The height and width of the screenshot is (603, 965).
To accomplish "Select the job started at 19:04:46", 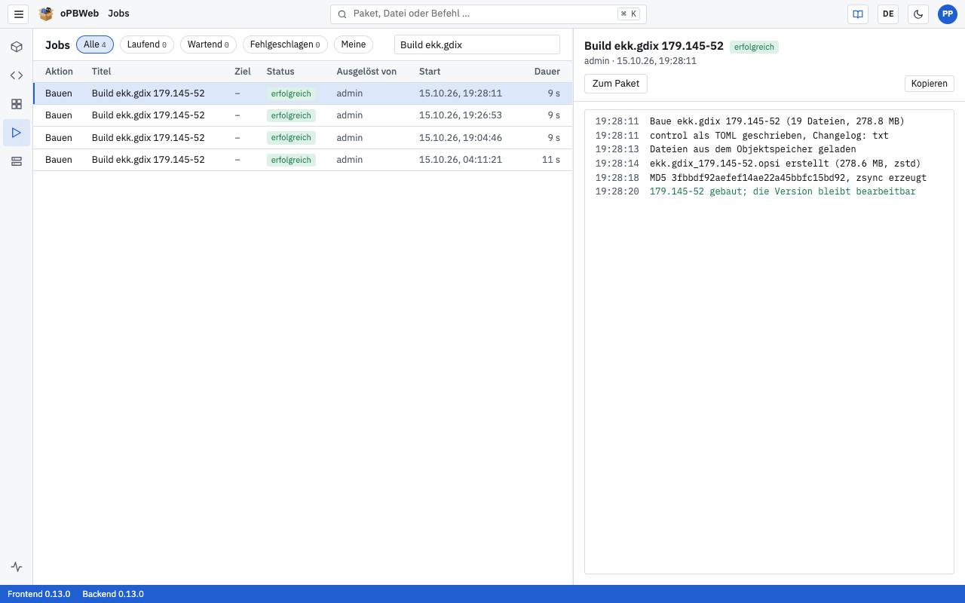I will (x=303, y=138).
